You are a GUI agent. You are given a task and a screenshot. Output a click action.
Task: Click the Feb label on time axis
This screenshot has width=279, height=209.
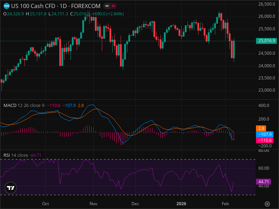[x=225, y=204]
